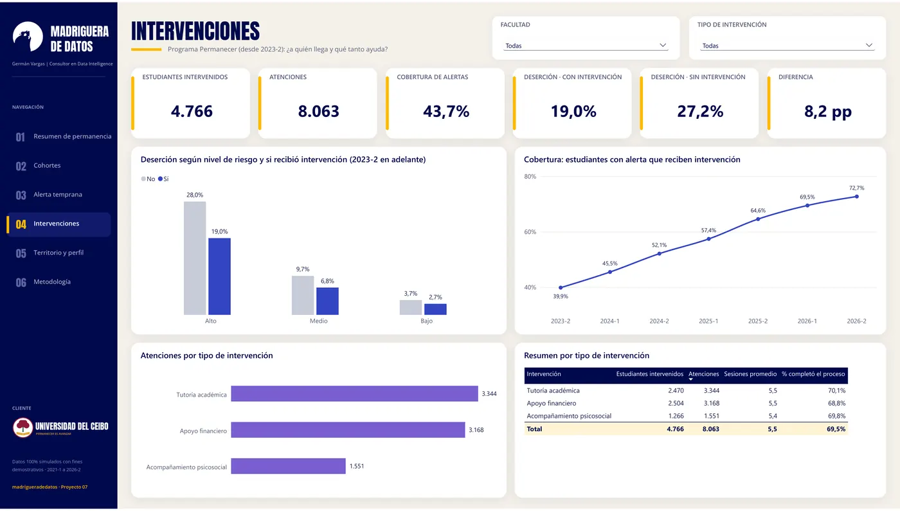The width and height of the screenshot is (900, 511).
Task: Sort table by Atenciones column header
Action: click(703, 374)
